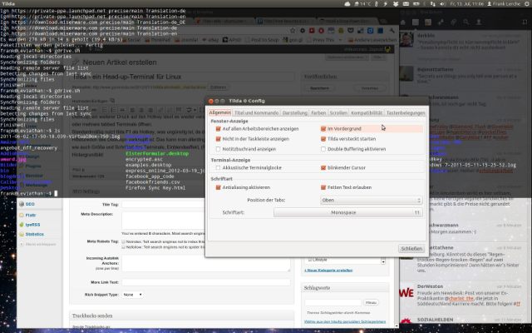Switch to the Darstellung tab
This screenshot has height=333, width=532.
(294, 113)
